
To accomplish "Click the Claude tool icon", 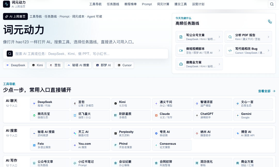I will [156, 115].
